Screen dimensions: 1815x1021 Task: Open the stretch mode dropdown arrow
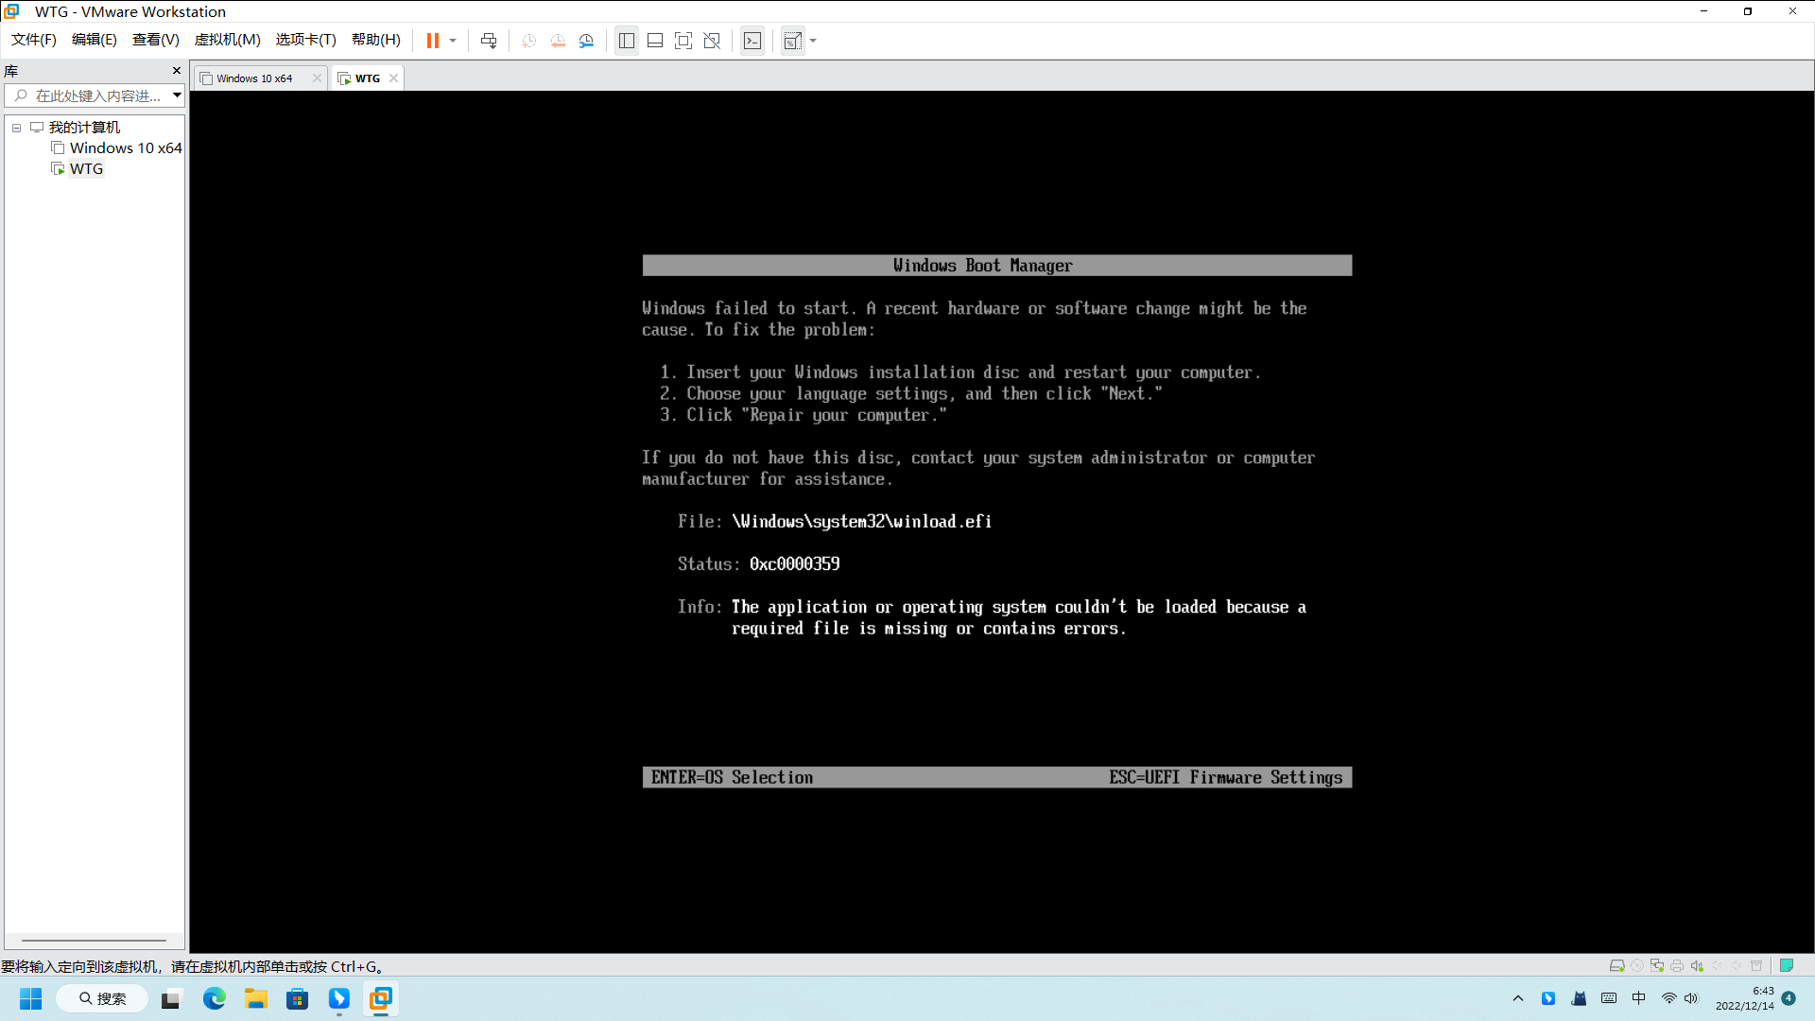(811, 41)
